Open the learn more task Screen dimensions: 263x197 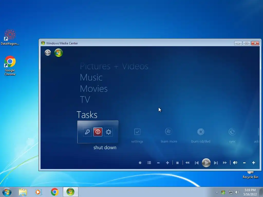[169, 136]
